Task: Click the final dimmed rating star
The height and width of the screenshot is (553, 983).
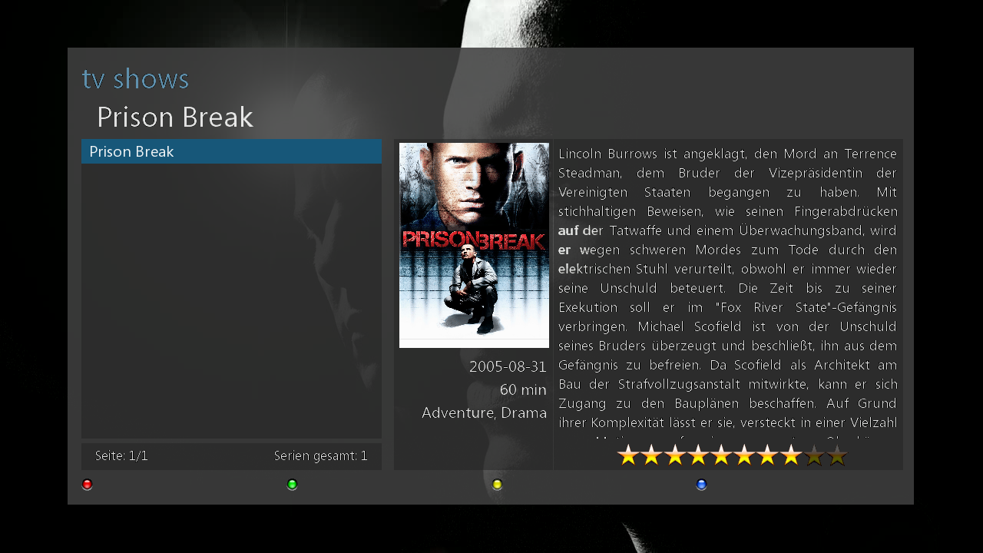Action: tap(837, 455)
